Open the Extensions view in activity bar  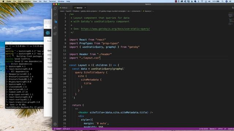click(55, 33)
